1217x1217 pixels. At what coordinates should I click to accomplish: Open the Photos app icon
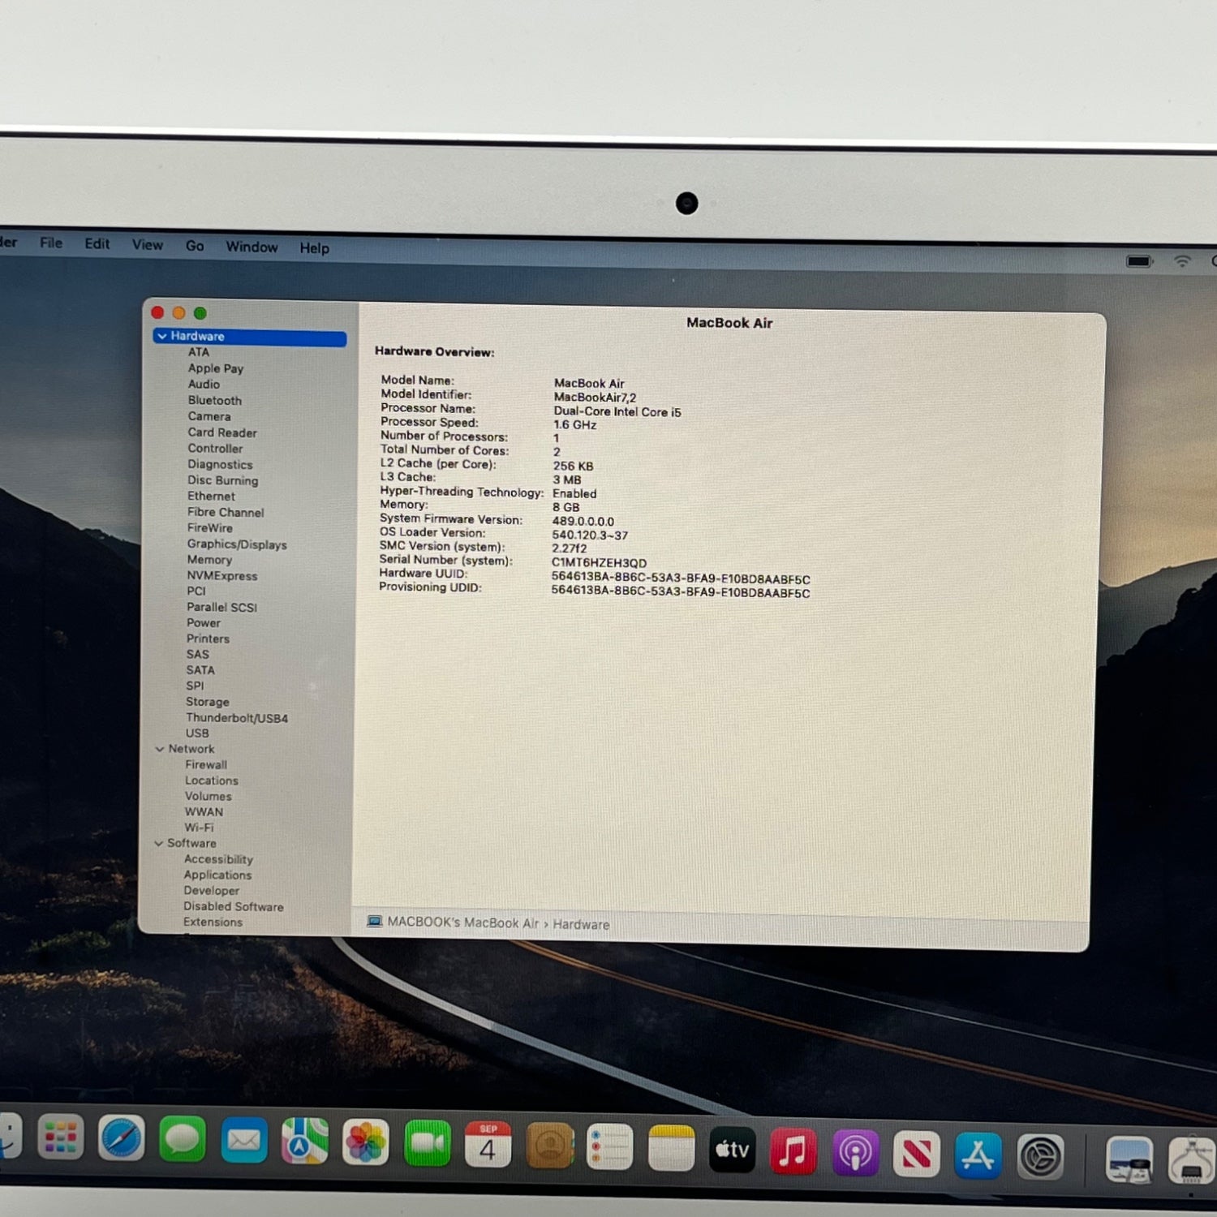366,1142
